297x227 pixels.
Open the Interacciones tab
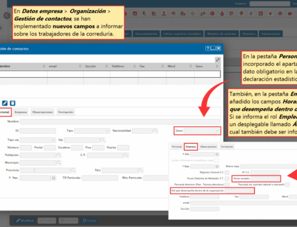pos(271,34)
